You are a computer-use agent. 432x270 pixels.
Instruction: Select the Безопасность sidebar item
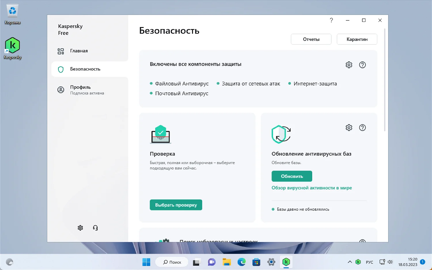pyautogui.click(x=90, y=69)
